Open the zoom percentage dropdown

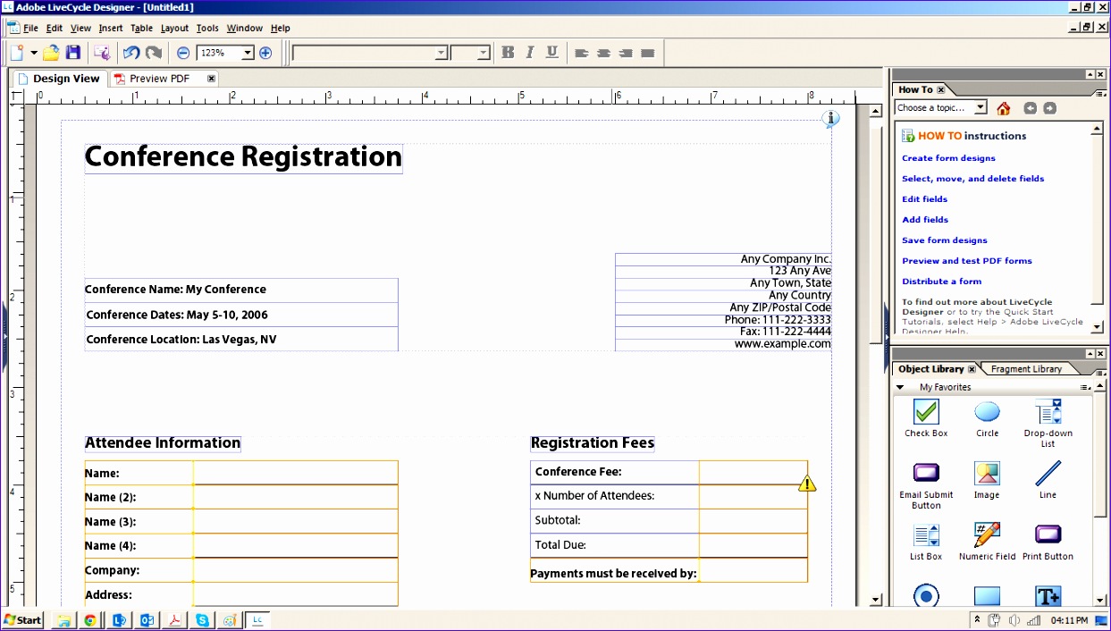248,52
